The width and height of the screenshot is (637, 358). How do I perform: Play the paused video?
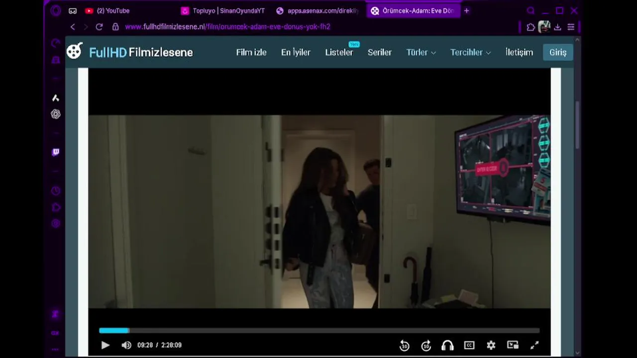[x=105, y=345]
